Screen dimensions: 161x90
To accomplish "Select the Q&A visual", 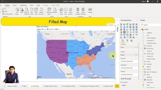I will [x=128, y=37].
